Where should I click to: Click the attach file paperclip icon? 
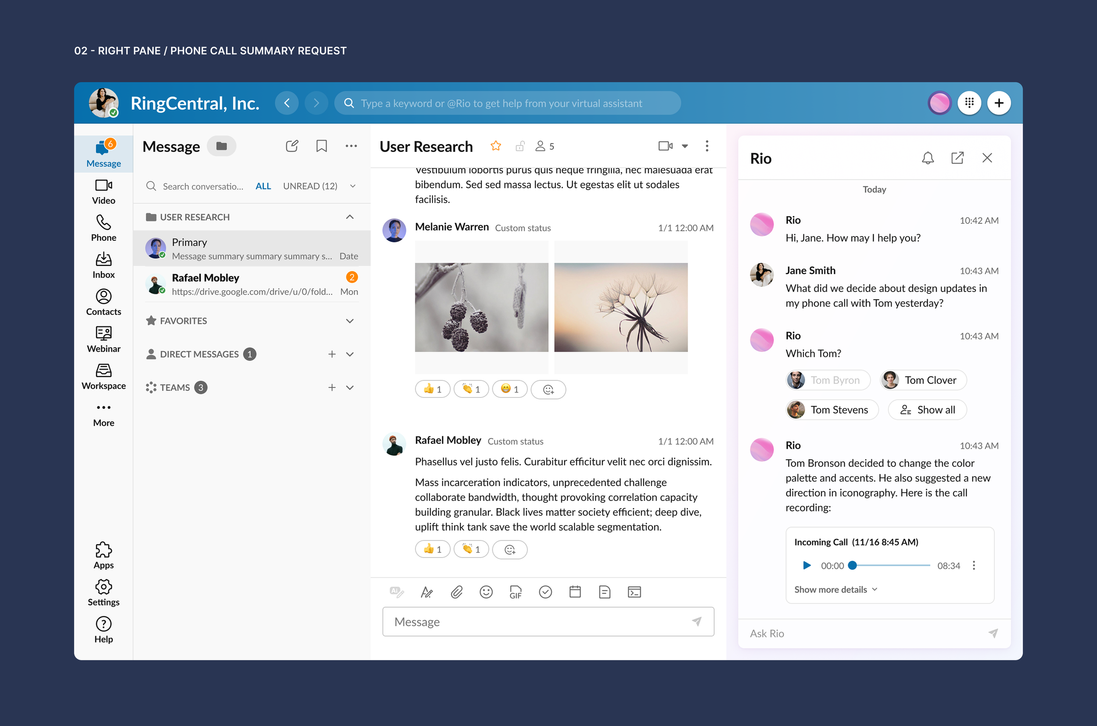tap(456, 592)
